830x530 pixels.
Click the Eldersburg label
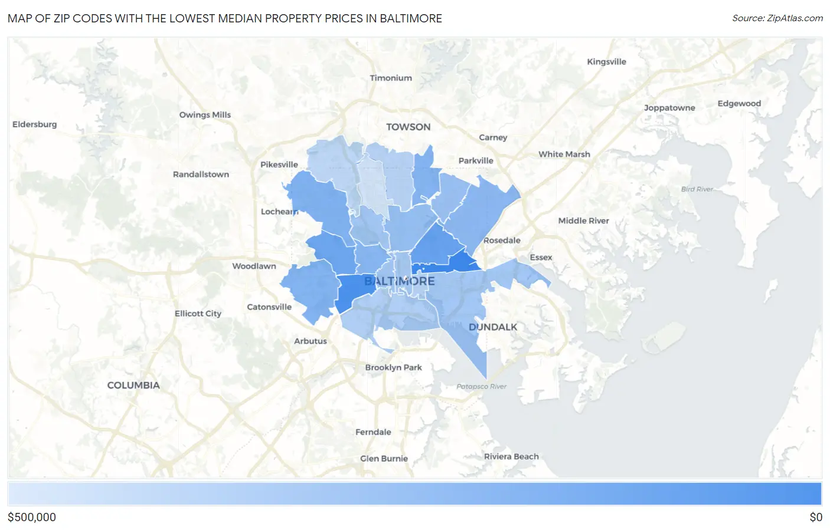(x=35, y=124)
